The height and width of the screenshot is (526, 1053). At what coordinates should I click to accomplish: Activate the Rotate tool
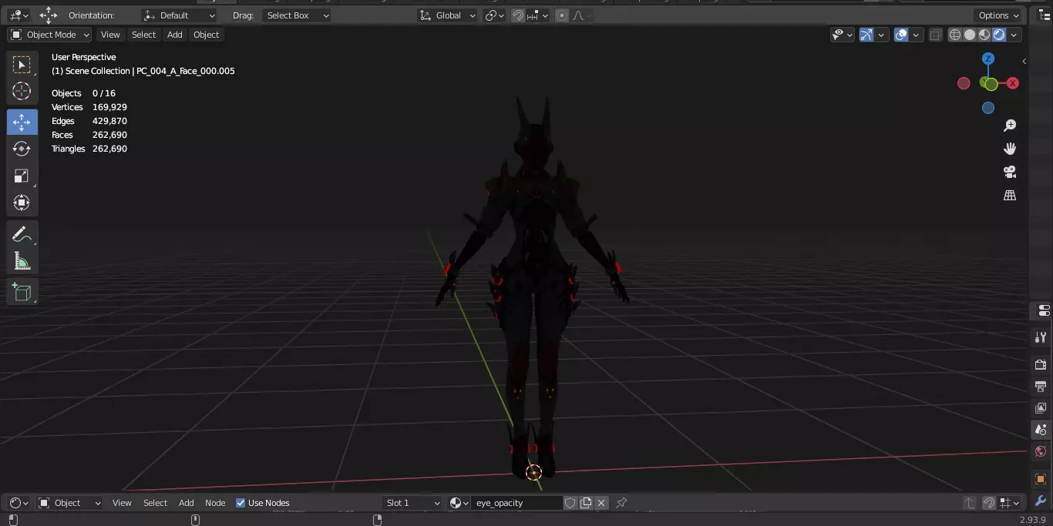22,149
